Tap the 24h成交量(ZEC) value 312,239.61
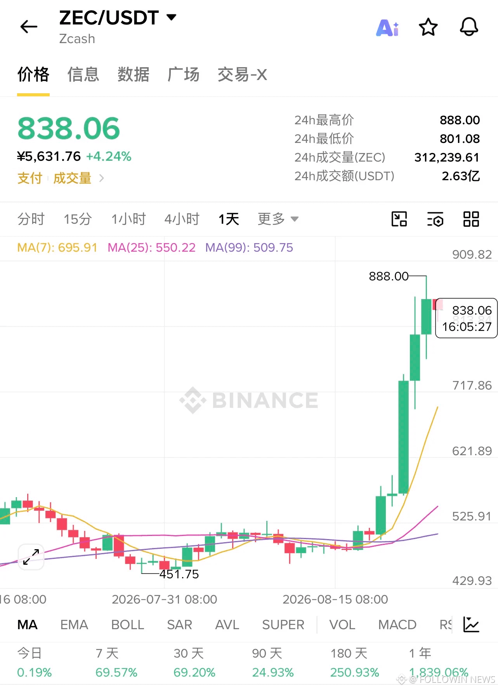Image resolution: width=498 pixels, height=689 pixels. click(x=447, y=157)
